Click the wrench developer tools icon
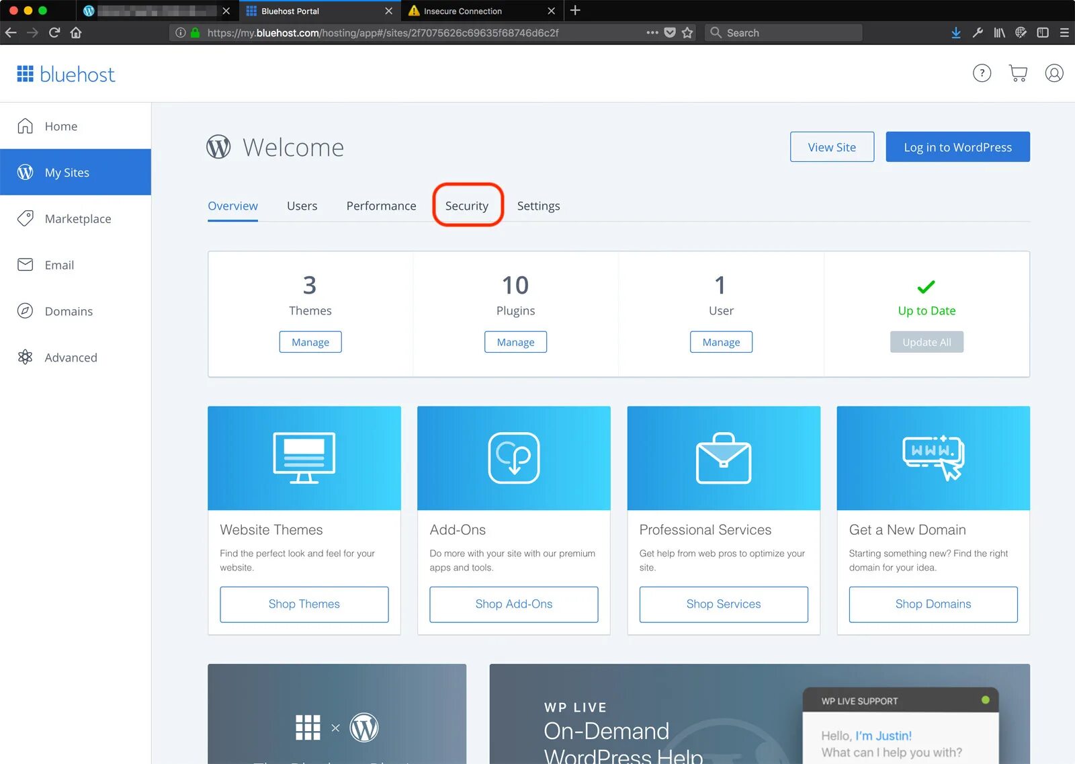1075x764 pixels. [x=978, y=32]
